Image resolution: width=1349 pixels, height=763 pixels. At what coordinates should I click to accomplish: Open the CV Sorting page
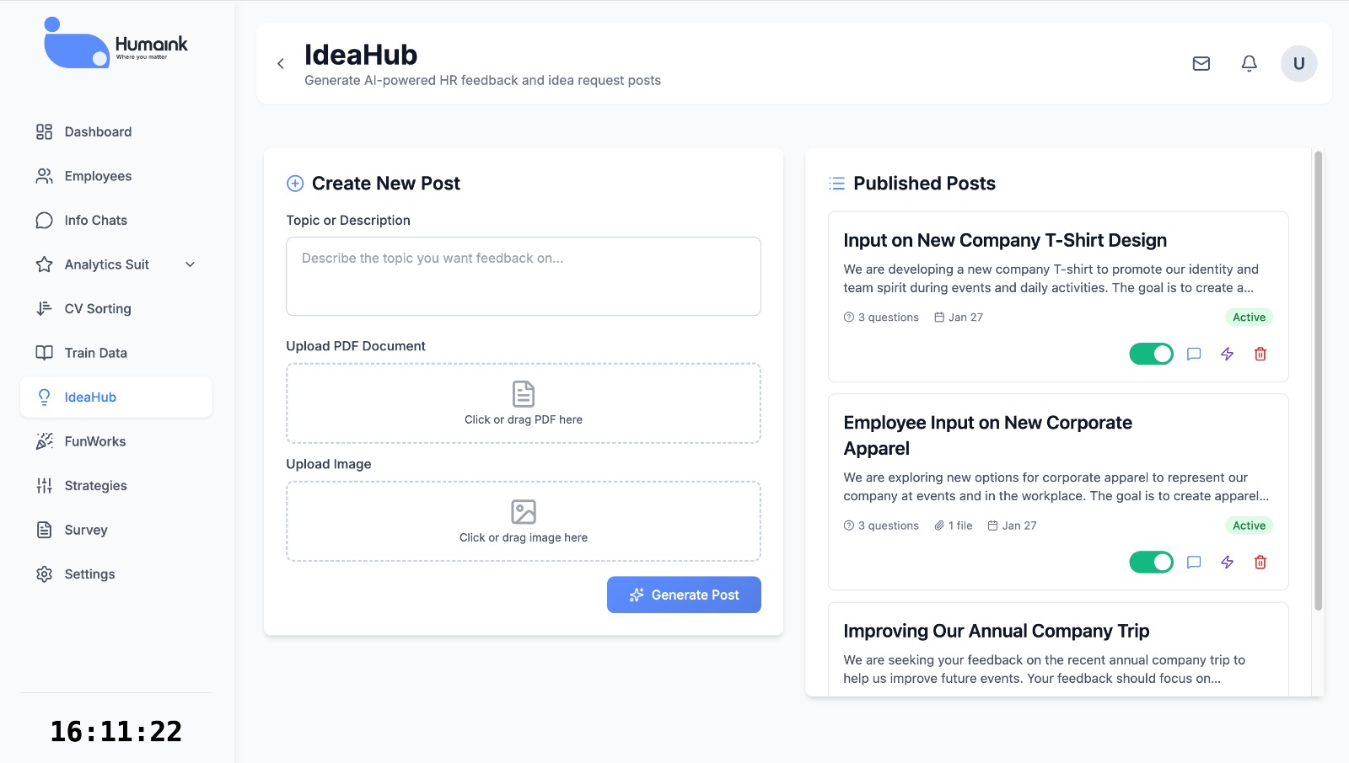[98, 308]
